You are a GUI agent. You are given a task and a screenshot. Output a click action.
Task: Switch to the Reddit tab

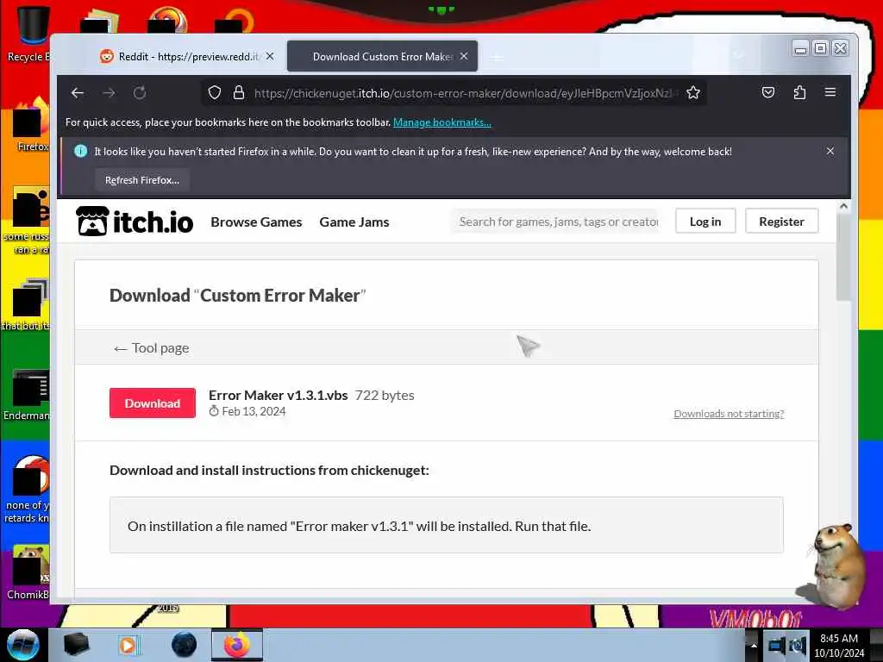pyautogui.click(x=188, y=56)
